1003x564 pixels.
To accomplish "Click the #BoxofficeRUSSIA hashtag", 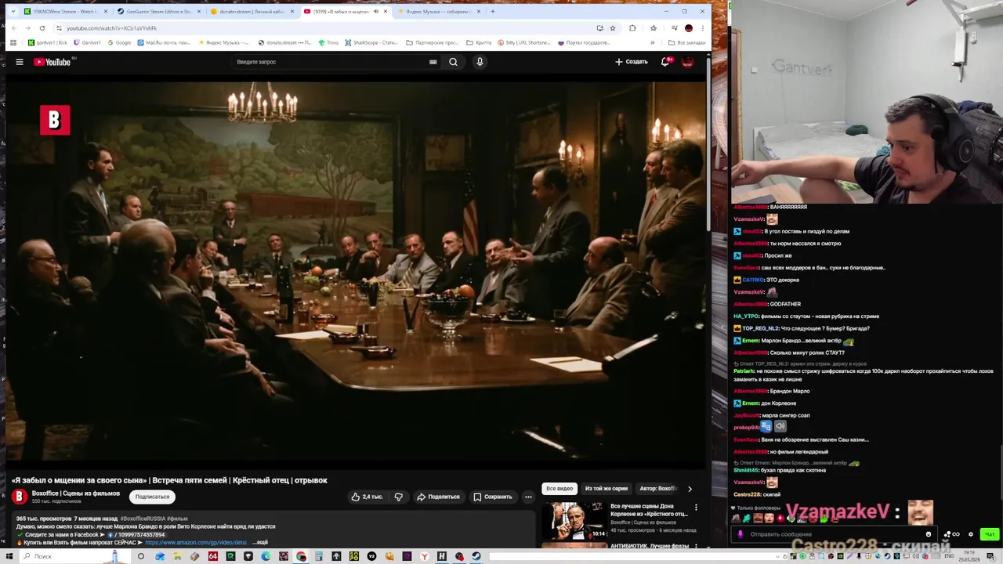I will coord(142,519).
